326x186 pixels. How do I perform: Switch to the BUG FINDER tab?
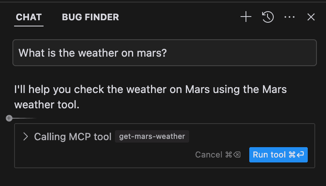pyautogui.click(x=90, y=17)
